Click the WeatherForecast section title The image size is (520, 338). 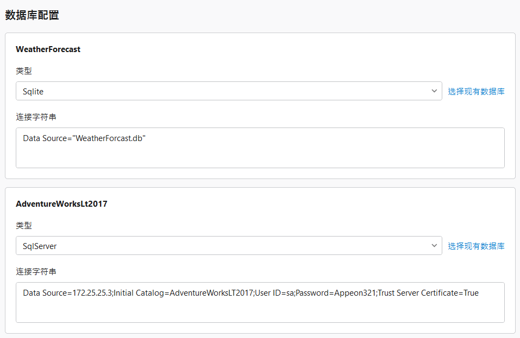point(48,49)
